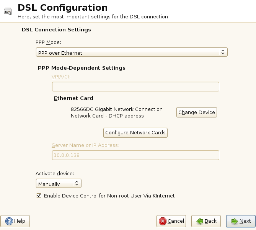Click inside the VPI/VCI text field

pyautogui.click(x=135, y=86)
